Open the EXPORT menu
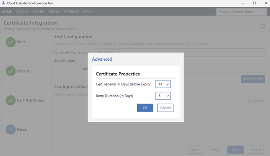Image resolution: width=270 pixels, height=156 pixels. [x=39, y=12]
